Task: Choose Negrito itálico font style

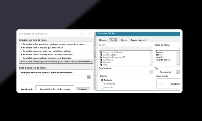Action: pyautogui.click(x=163, y=60)
